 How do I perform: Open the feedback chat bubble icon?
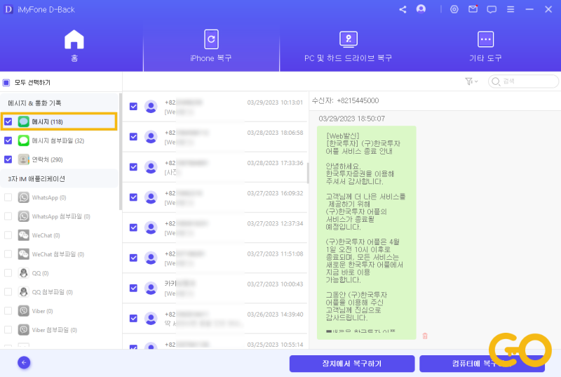492,10
